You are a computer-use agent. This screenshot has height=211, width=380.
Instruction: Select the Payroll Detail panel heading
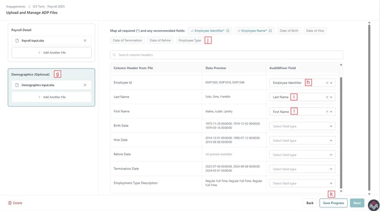click(x=22, y=30)
